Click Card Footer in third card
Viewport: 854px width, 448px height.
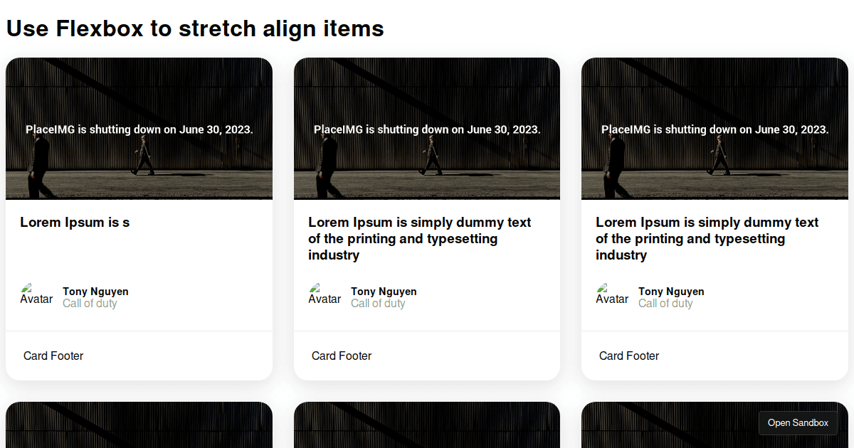(629, 356)
